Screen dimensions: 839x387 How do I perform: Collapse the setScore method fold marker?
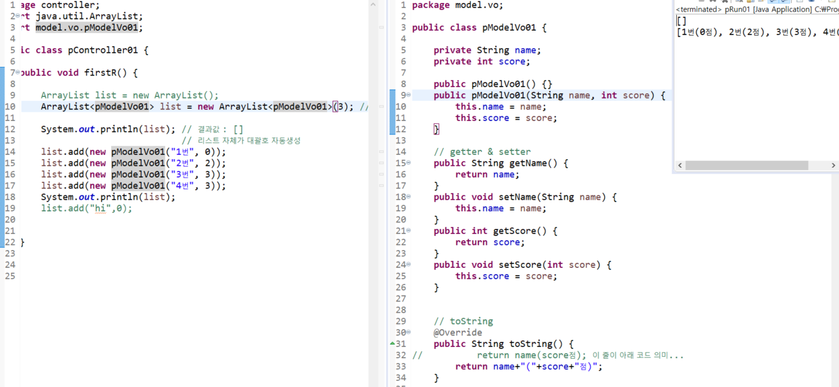pyautogui.click(x=409, y=265)
